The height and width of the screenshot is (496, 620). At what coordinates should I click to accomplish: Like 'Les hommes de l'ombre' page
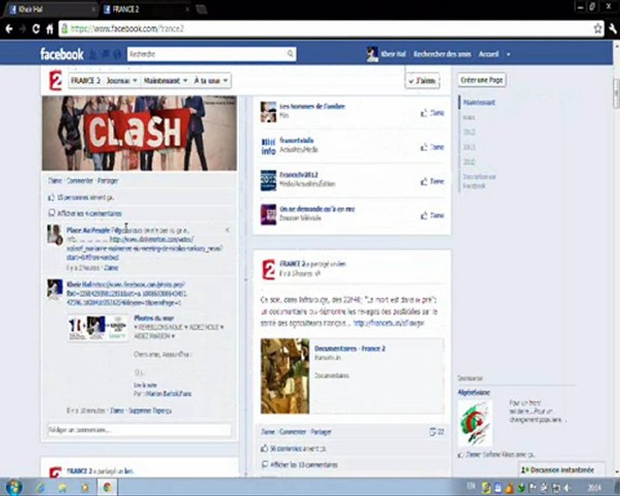click(432, 113)
